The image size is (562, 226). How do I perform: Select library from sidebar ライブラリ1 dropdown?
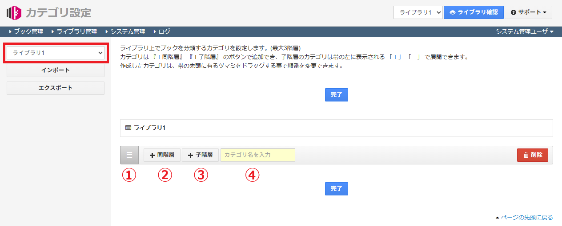click(56, 53)
